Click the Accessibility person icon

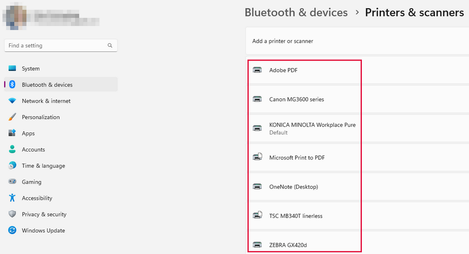[12, 198]
